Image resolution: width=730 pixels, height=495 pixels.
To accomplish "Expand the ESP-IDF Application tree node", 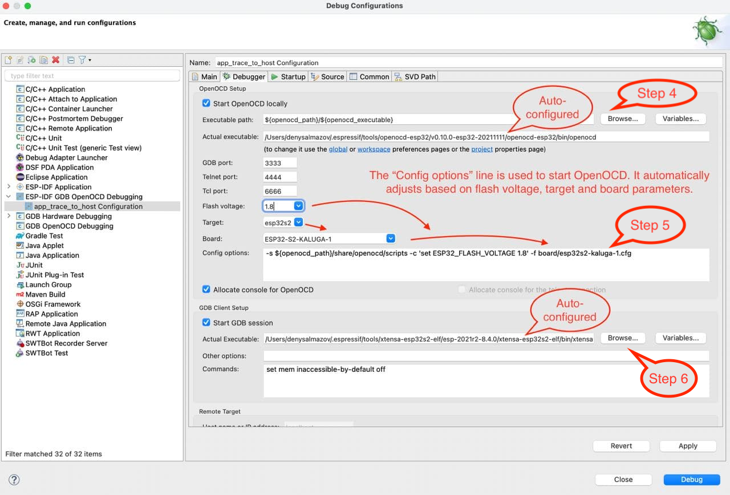I will click(9, 187).
